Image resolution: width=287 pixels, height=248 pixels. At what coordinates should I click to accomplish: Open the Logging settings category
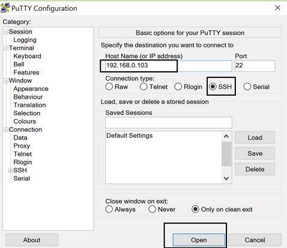coord(25,40)
